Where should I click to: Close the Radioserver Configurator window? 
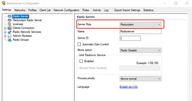tap(187, 3)
